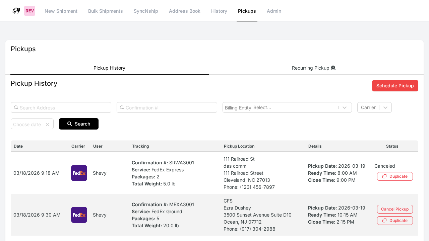This screenshot has height=241, width=429.
Task: Switch to the Recurring Pickup tab
Action: [x=313, y=68]
